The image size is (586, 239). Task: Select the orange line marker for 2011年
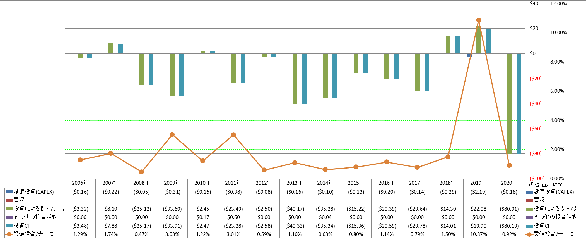click(x=233, y=135)
